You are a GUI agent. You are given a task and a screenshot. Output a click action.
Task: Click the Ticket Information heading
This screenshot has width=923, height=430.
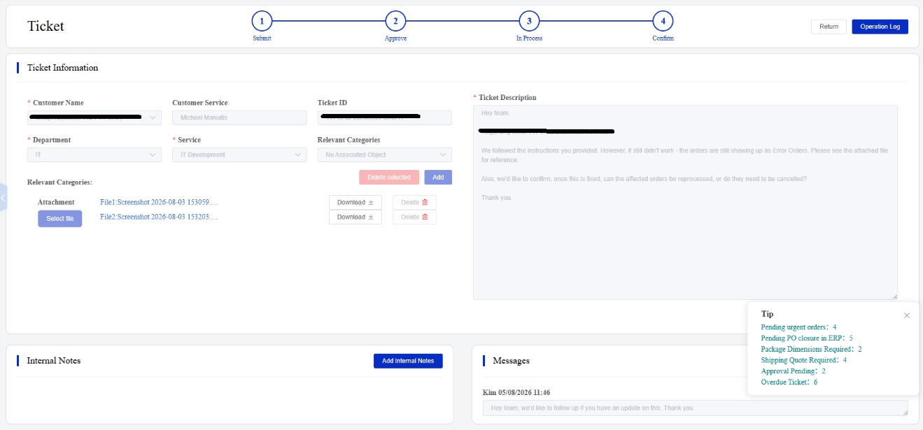click(x=62, y=68)
